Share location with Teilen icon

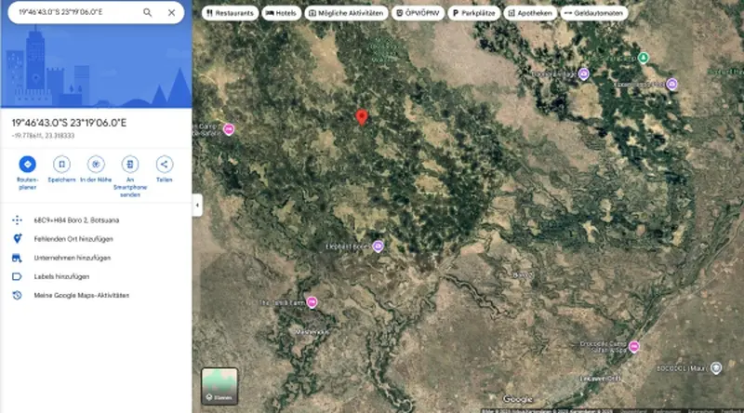(x=165, y=165)
